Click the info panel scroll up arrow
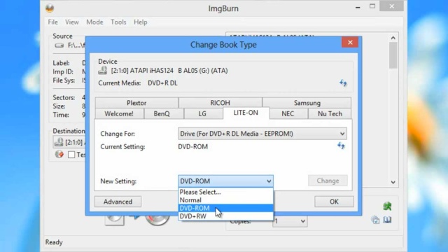 pyautogui.click(x=393, y=38)
